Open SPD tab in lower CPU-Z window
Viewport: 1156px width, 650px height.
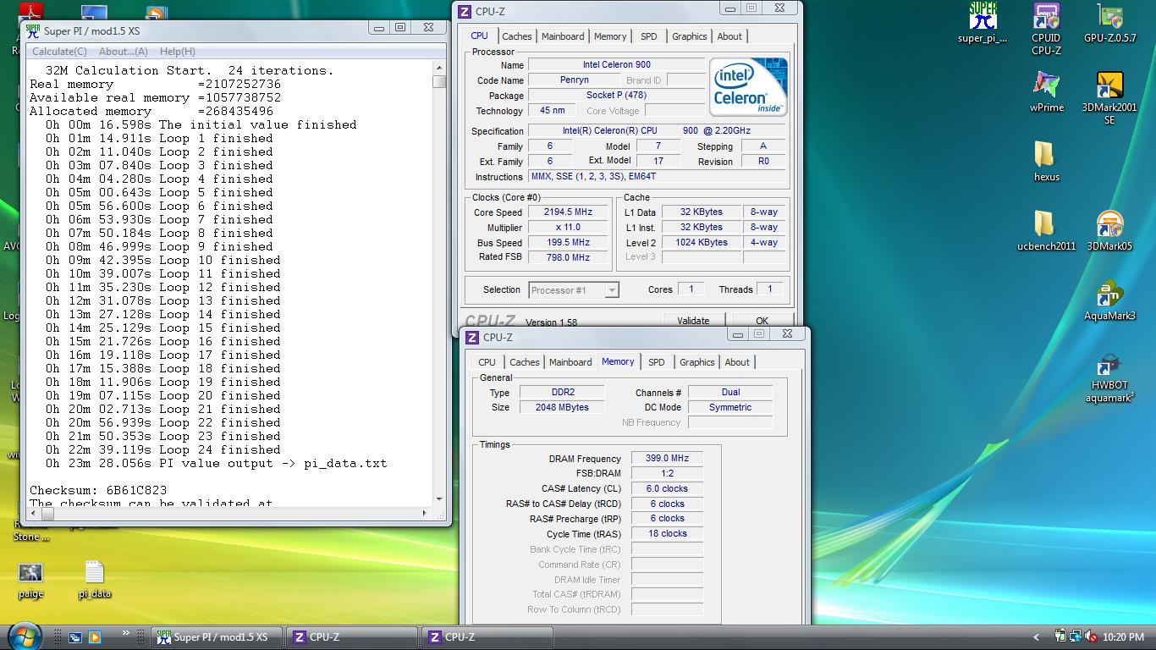pyautogui.click(x=656, y=362)
